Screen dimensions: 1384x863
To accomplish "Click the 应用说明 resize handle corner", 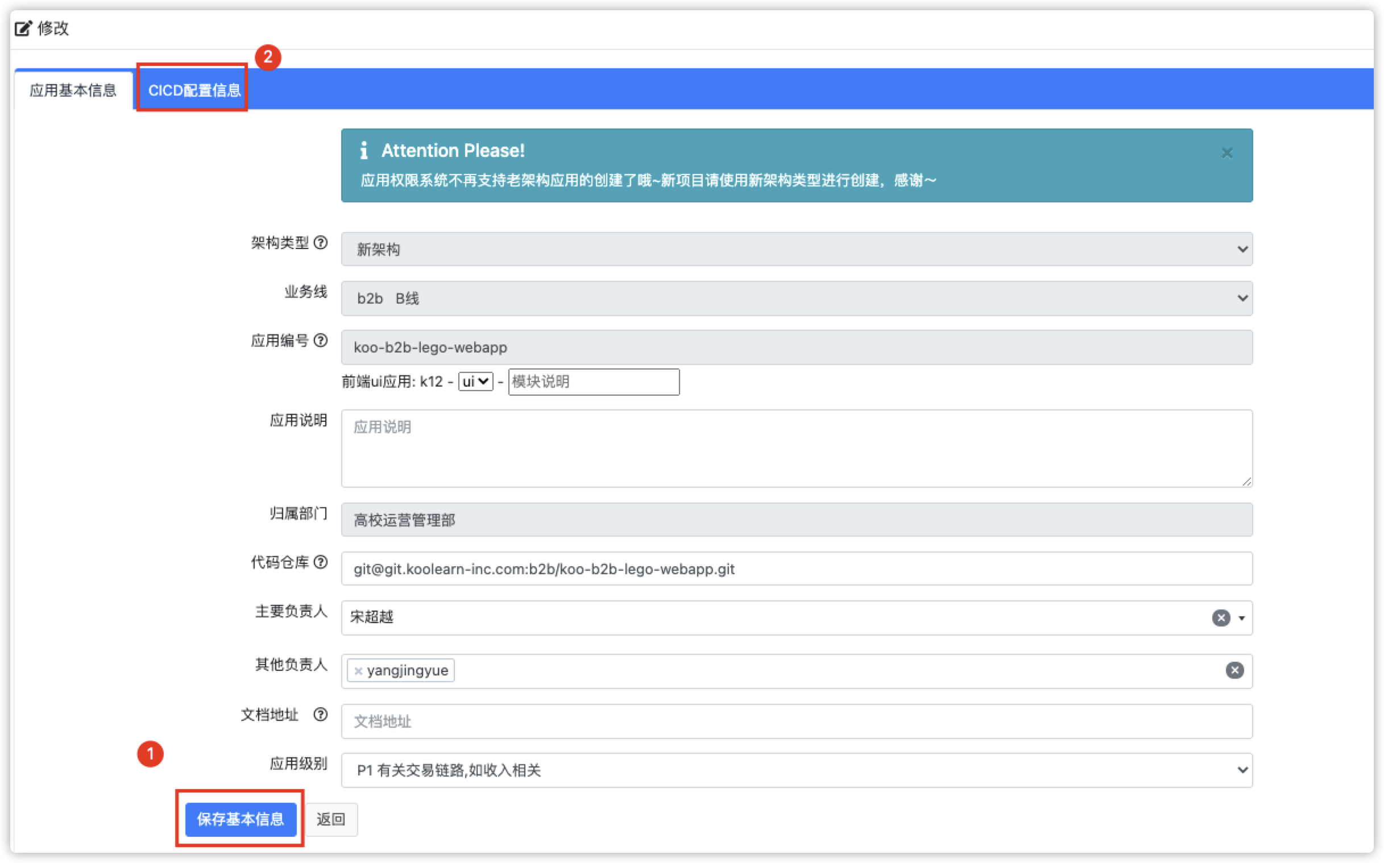I will tap(1246, 481).
